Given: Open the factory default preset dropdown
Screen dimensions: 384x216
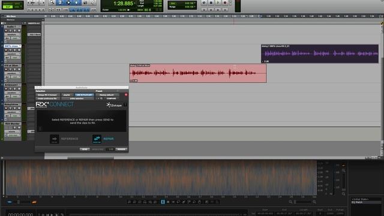Looking at the screenshot, I should 107,95.
